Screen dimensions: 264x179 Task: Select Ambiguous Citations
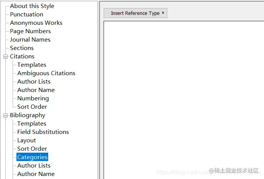[x=46, y=73]
